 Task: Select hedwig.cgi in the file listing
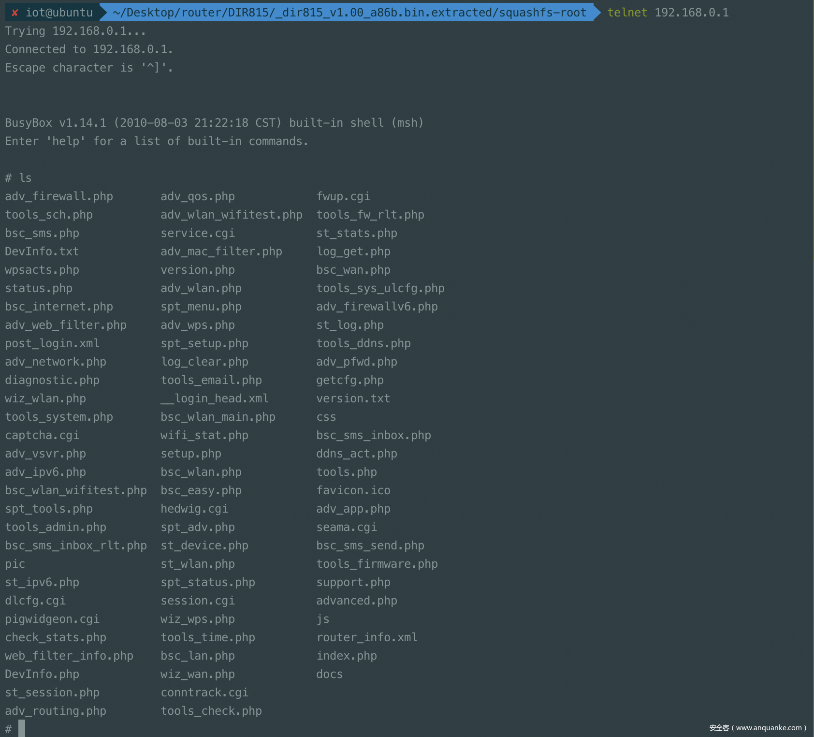pyautogui.click(x=194, y=509)
